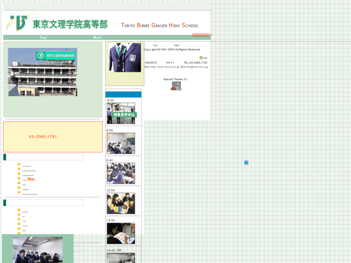Open the Top item in green navigation bar

point(43,37)
